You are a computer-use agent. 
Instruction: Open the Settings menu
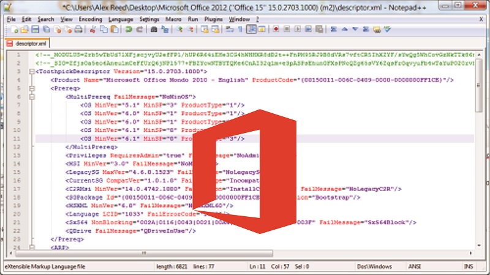tap(149, 20)
